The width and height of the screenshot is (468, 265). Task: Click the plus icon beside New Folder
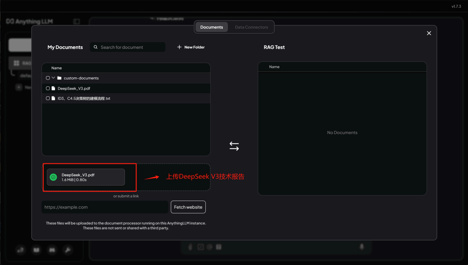pyautogui.click(x=179, y=47)
